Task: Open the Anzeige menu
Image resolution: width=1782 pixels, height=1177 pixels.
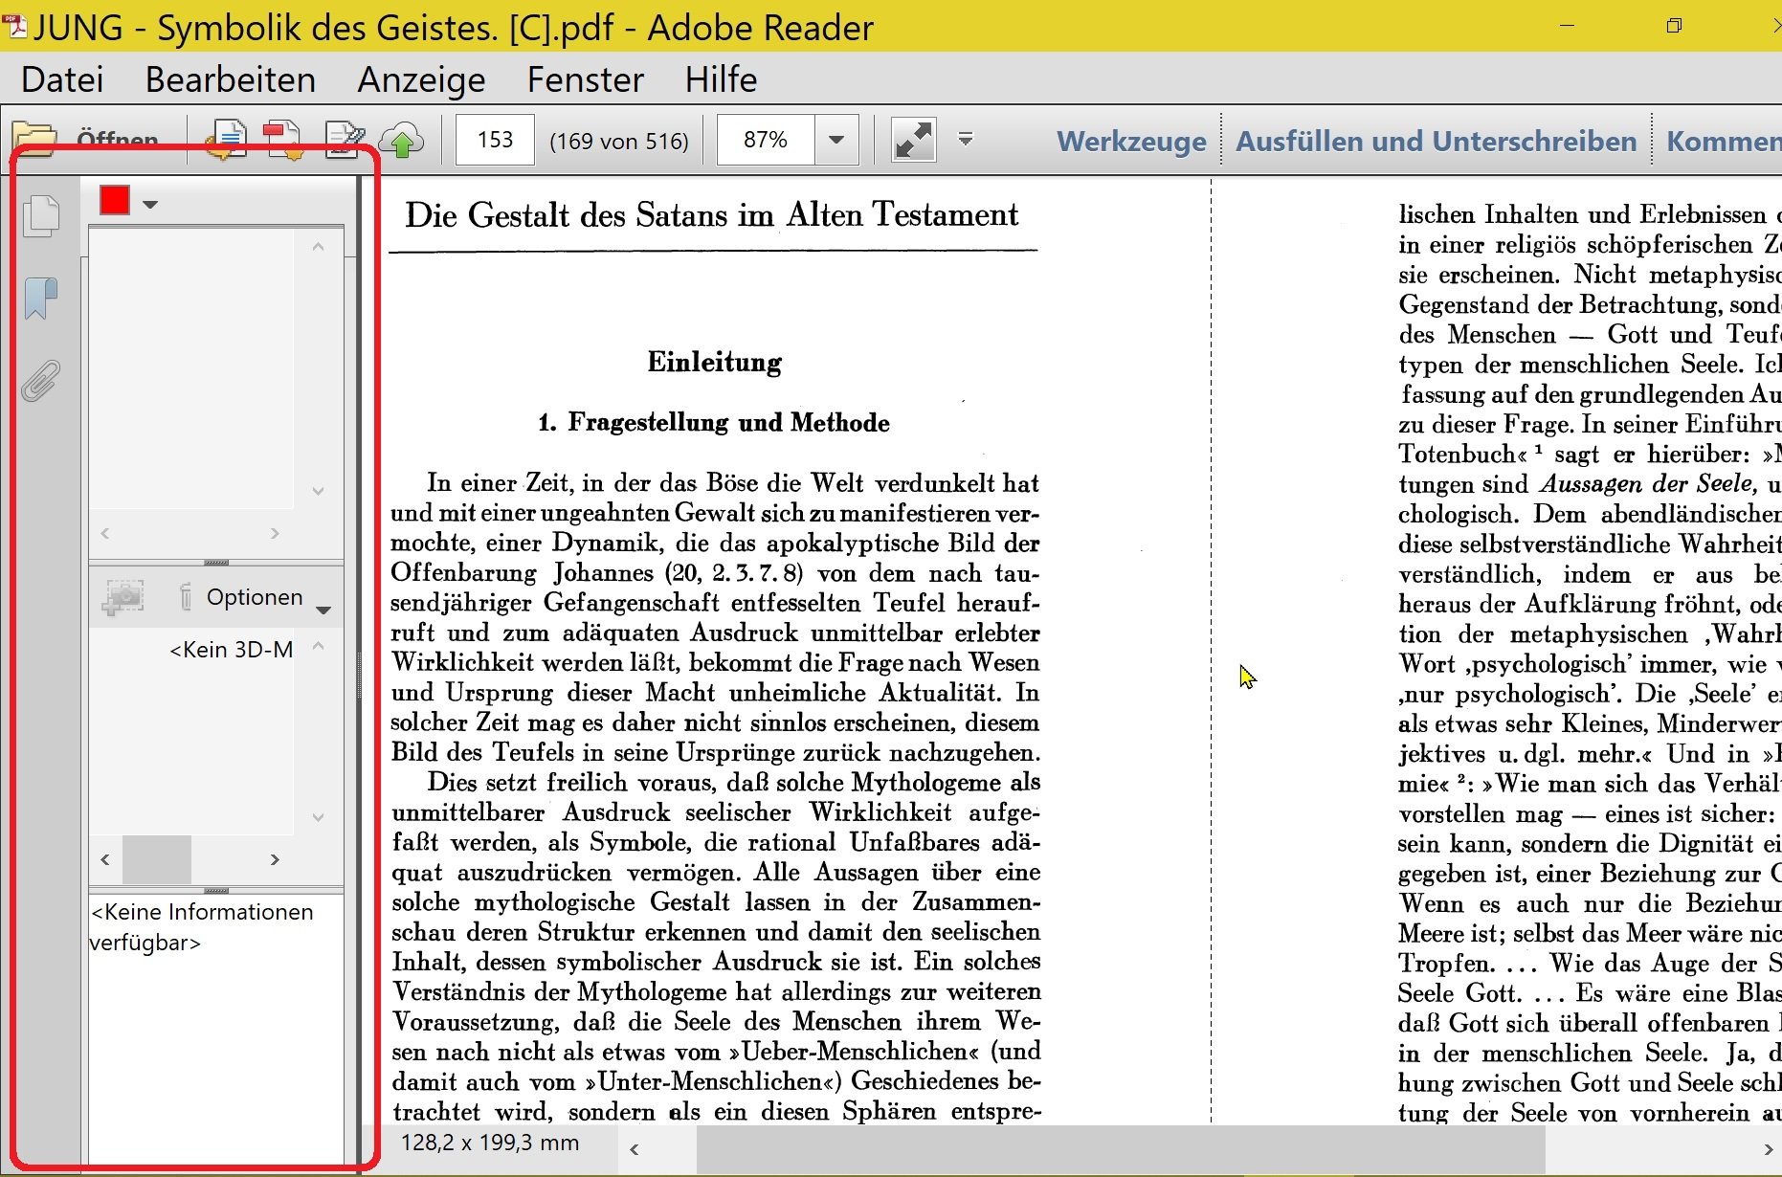Action: click(421, 79)
